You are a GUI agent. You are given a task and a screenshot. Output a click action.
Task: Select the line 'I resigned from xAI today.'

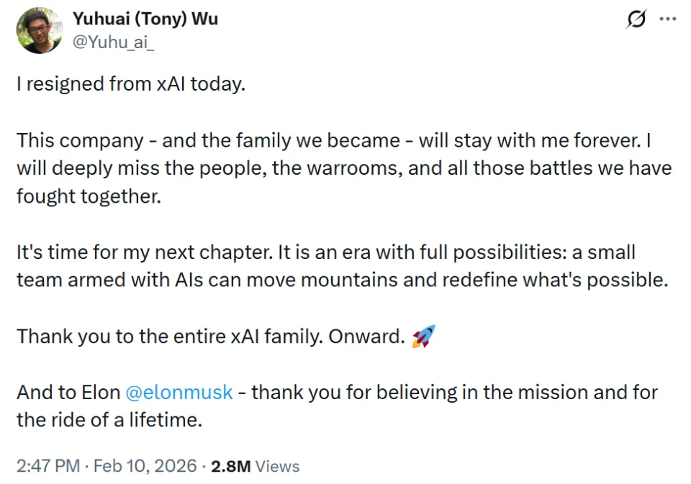[x=132, y=83]
